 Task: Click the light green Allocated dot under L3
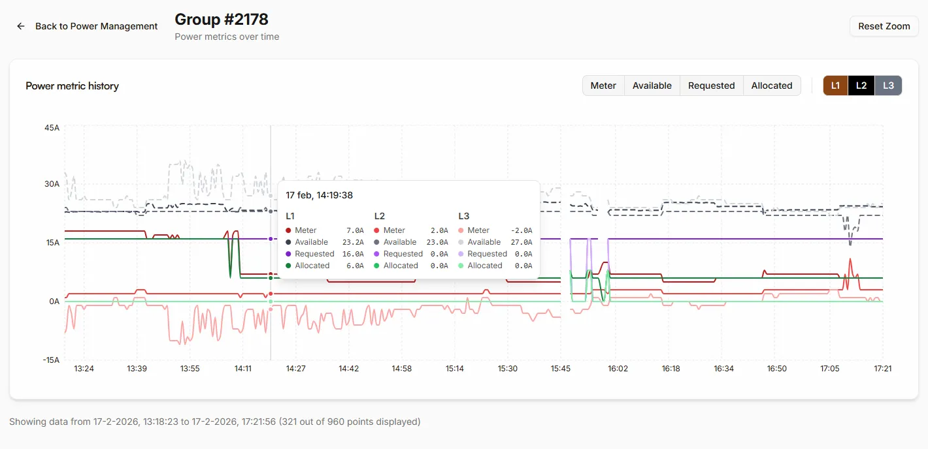pyautogui.click(x=461, y=266)
